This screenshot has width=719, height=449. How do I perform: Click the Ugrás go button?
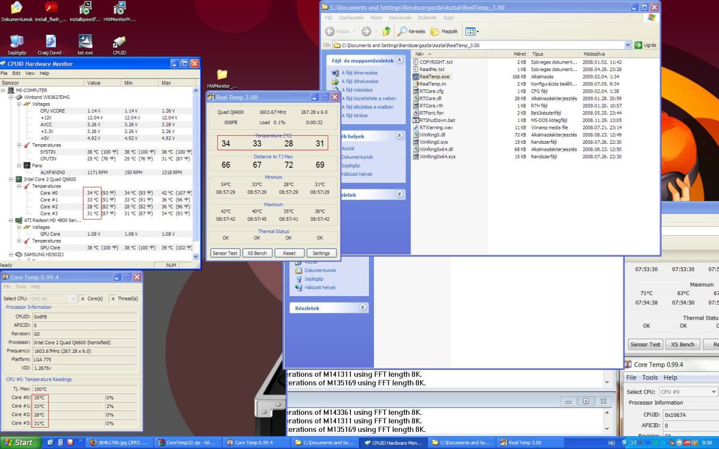coord(645,45)
